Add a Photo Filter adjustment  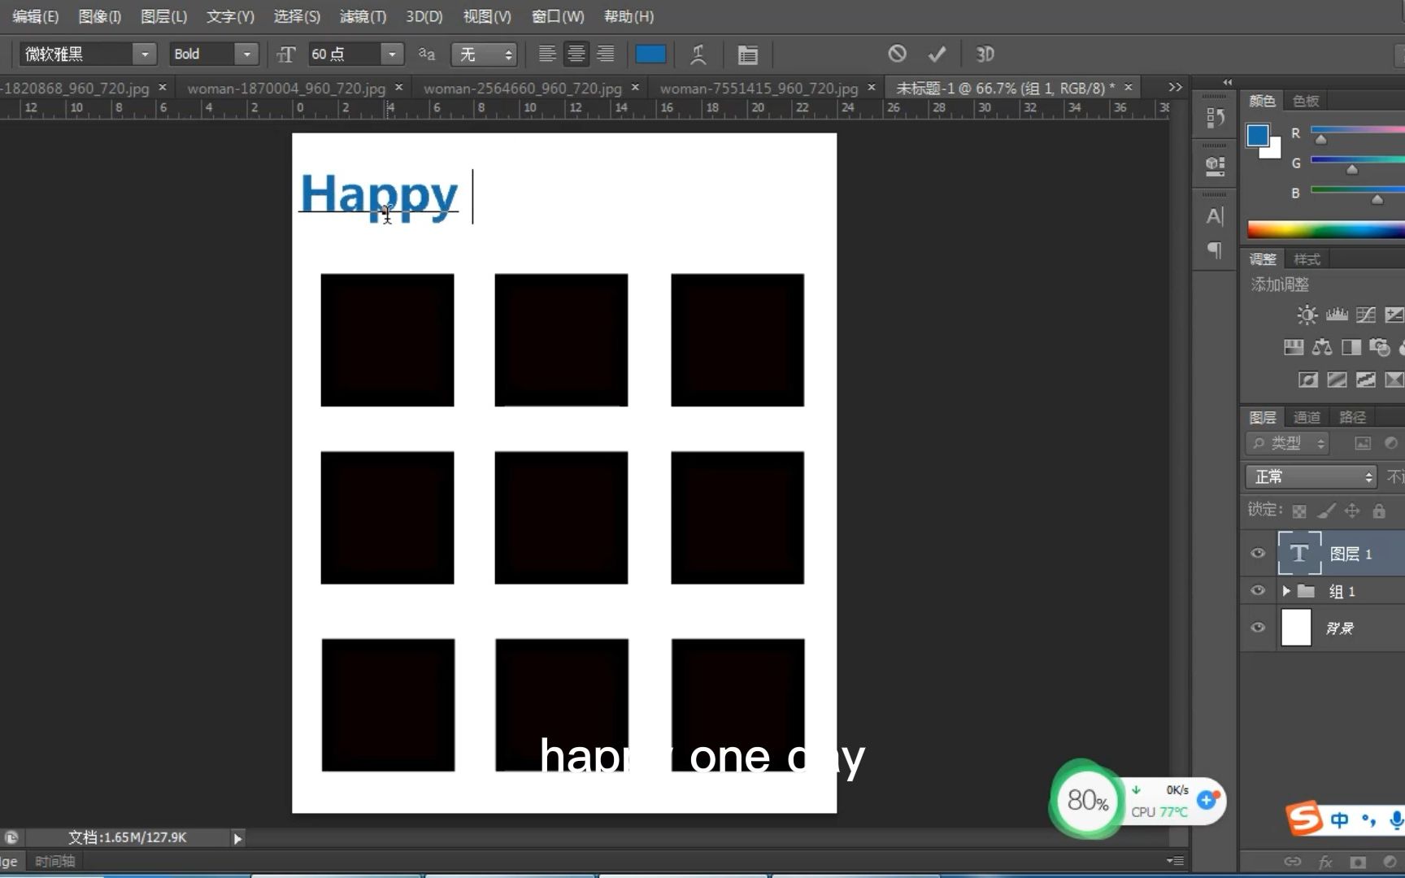tap(1380, 348)
